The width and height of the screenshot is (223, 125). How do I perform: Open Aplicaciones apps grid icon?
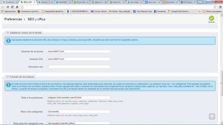3,11
